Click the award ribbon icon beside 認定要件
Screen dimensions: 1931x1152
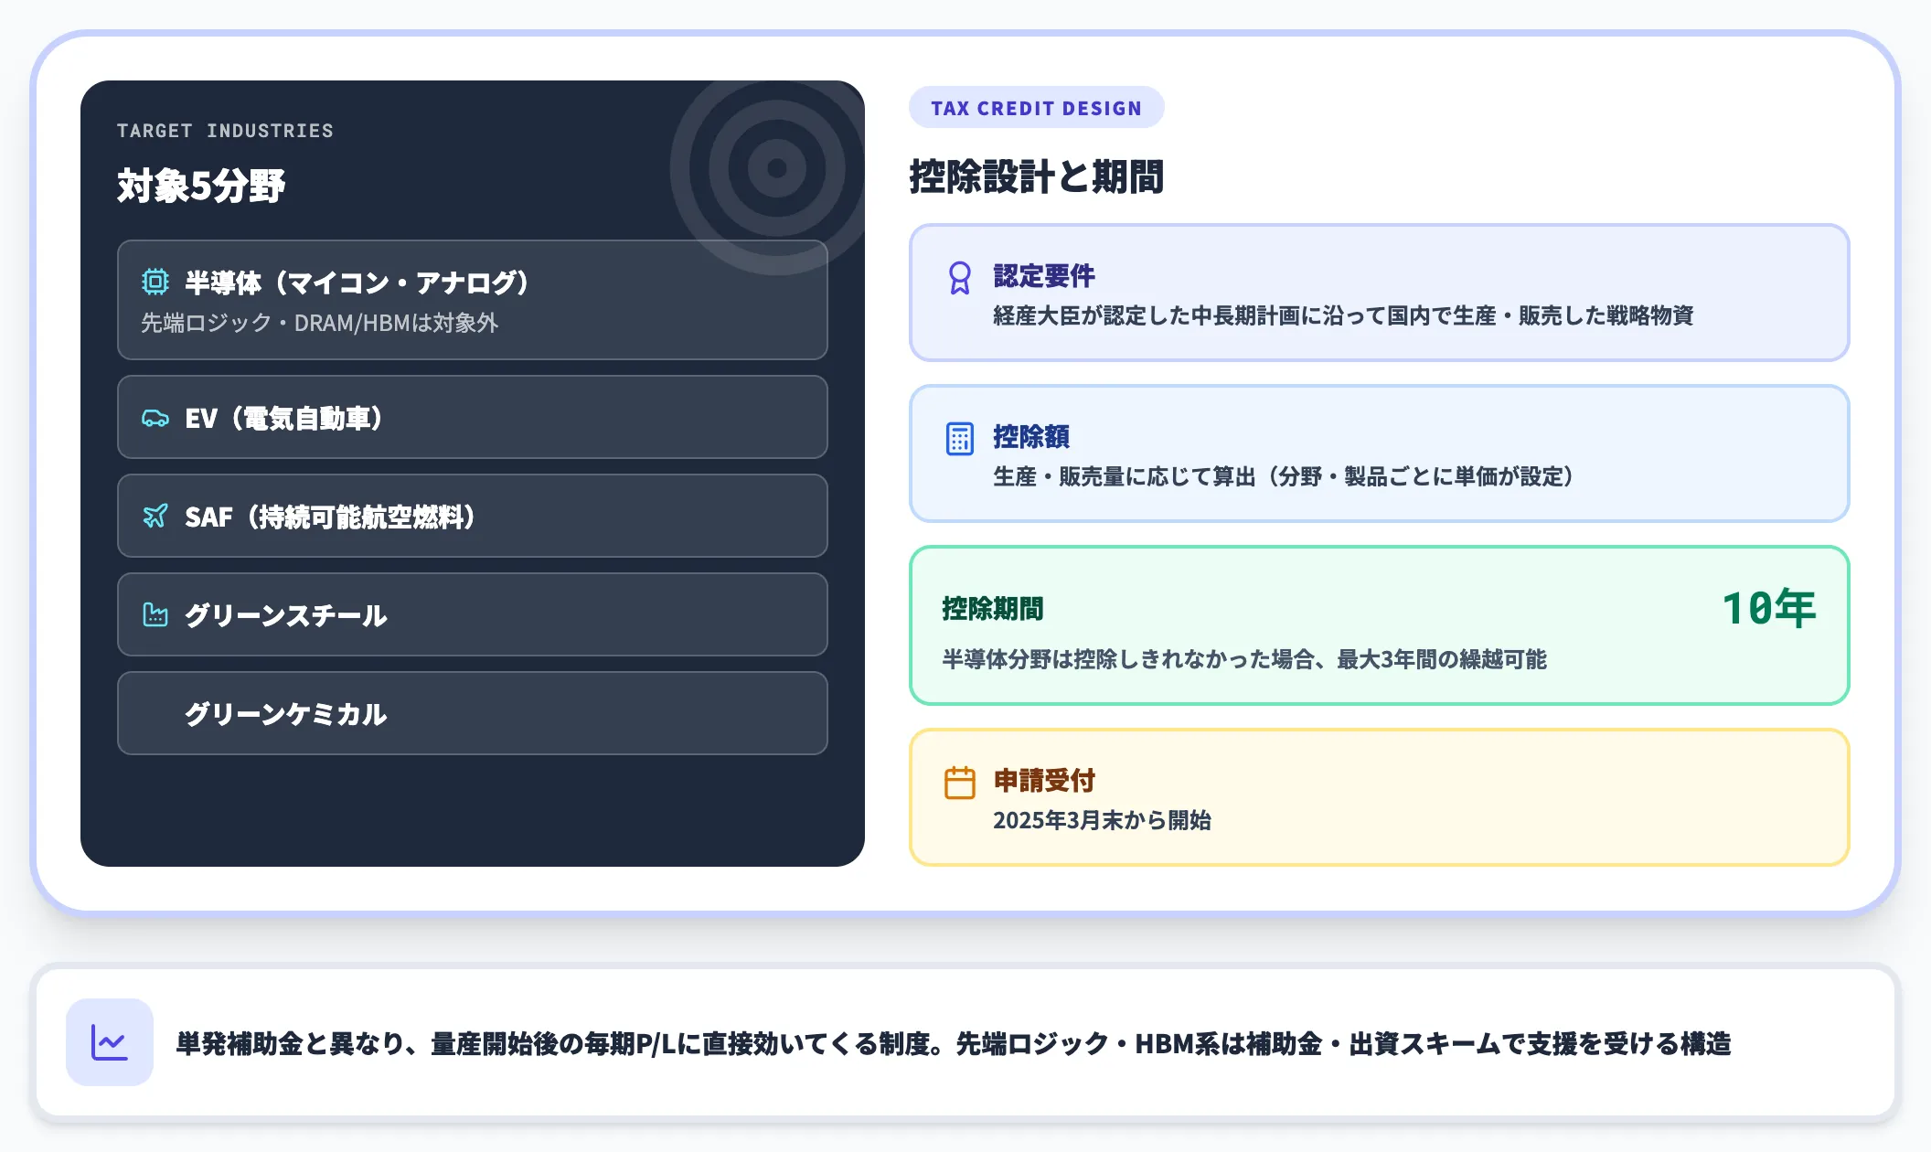[959, 278]
